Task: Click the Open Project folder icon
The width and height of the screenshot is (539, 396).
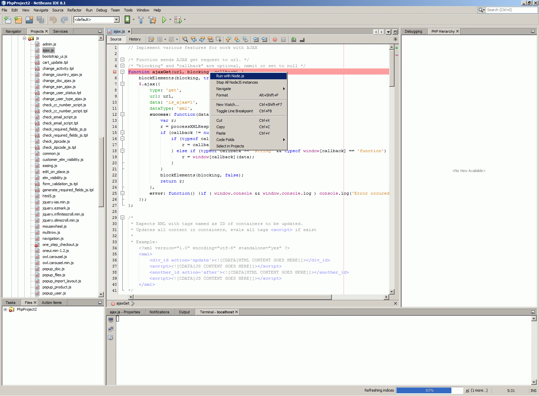Action: coord(29,20)
